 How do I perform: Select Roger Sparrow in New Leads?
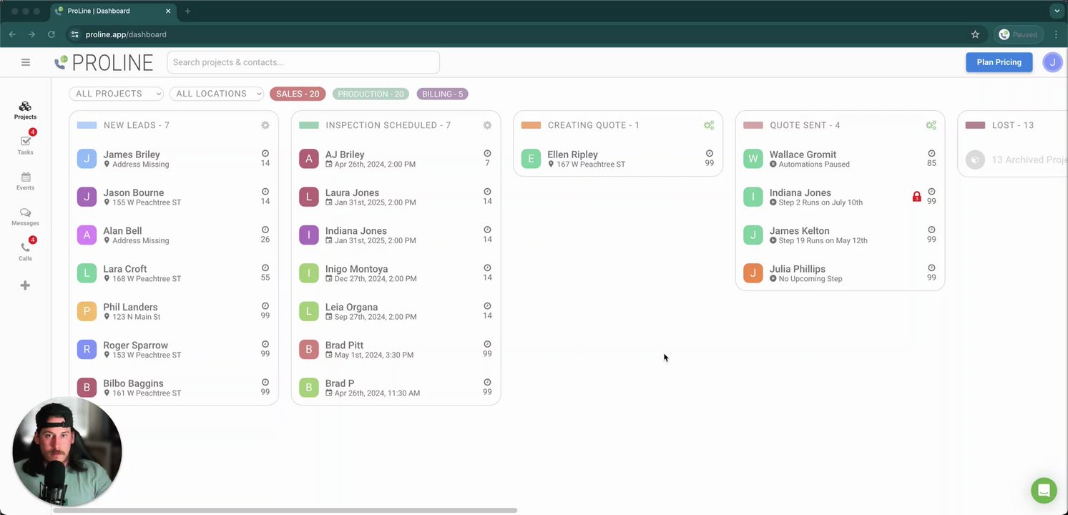point(174,350)
